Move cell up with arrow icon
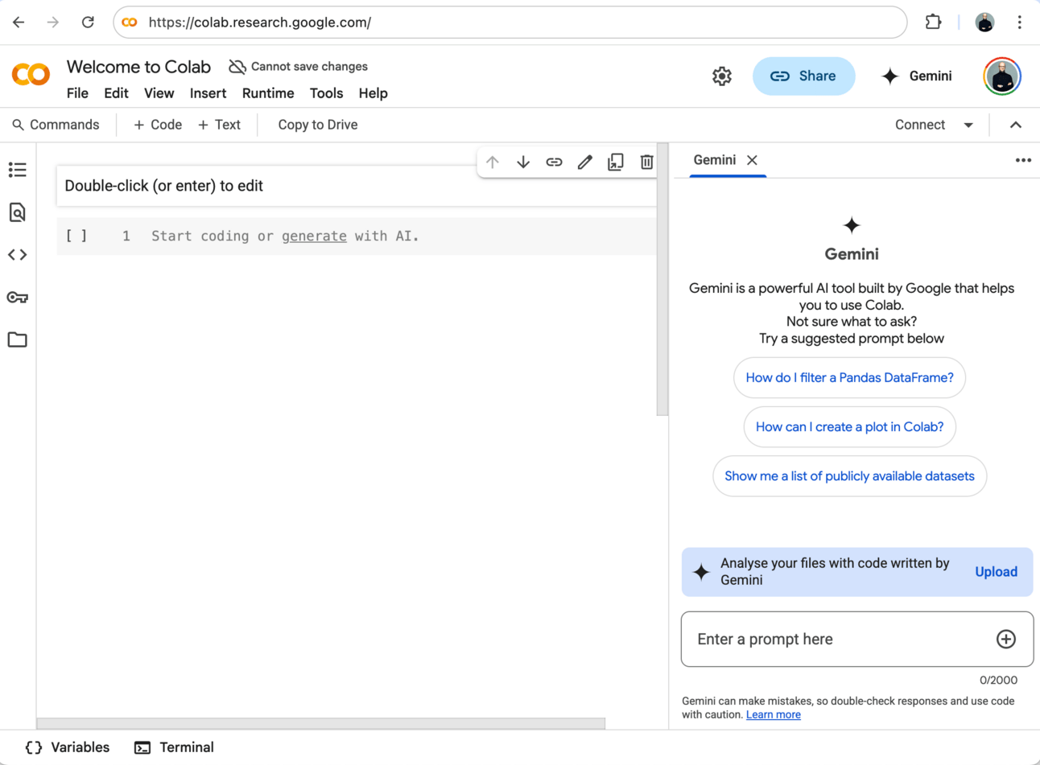 click(x=493, y=162)
